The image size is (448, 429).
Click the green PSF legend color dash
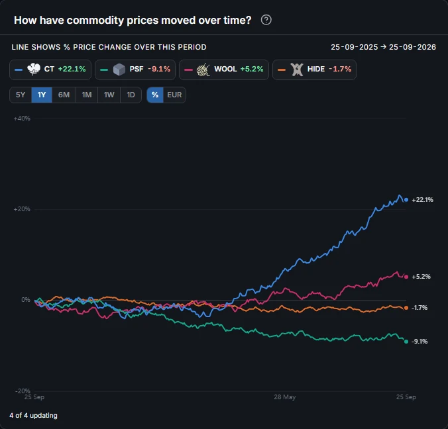point(104,70)
